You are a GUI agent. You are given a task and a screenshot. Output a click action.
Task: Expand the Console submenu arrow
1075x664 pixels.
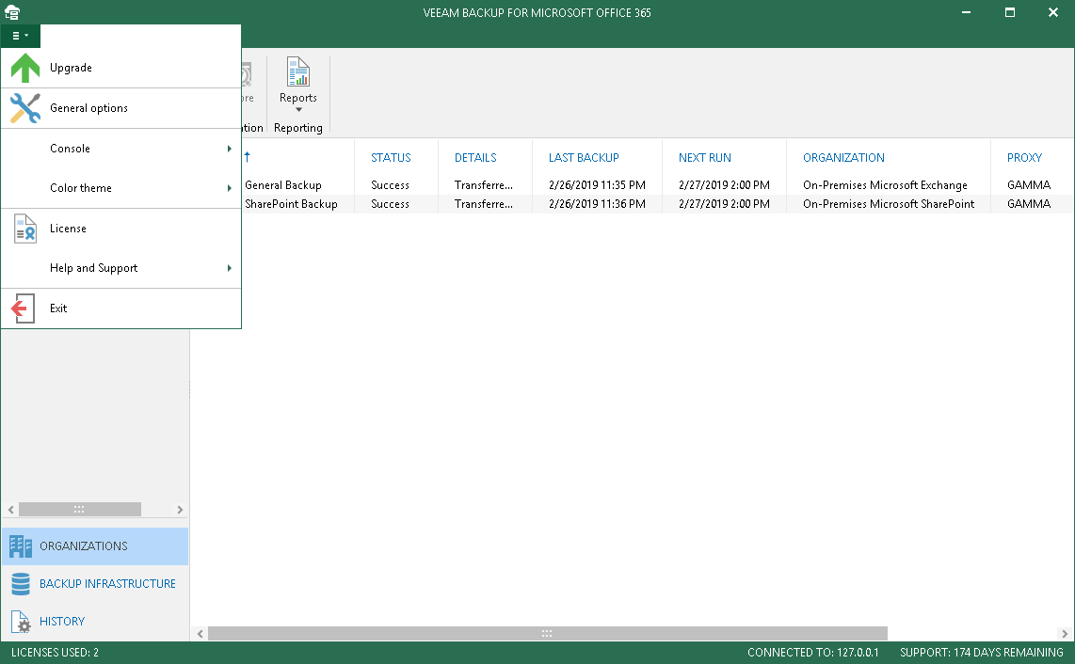coord(229,149)
